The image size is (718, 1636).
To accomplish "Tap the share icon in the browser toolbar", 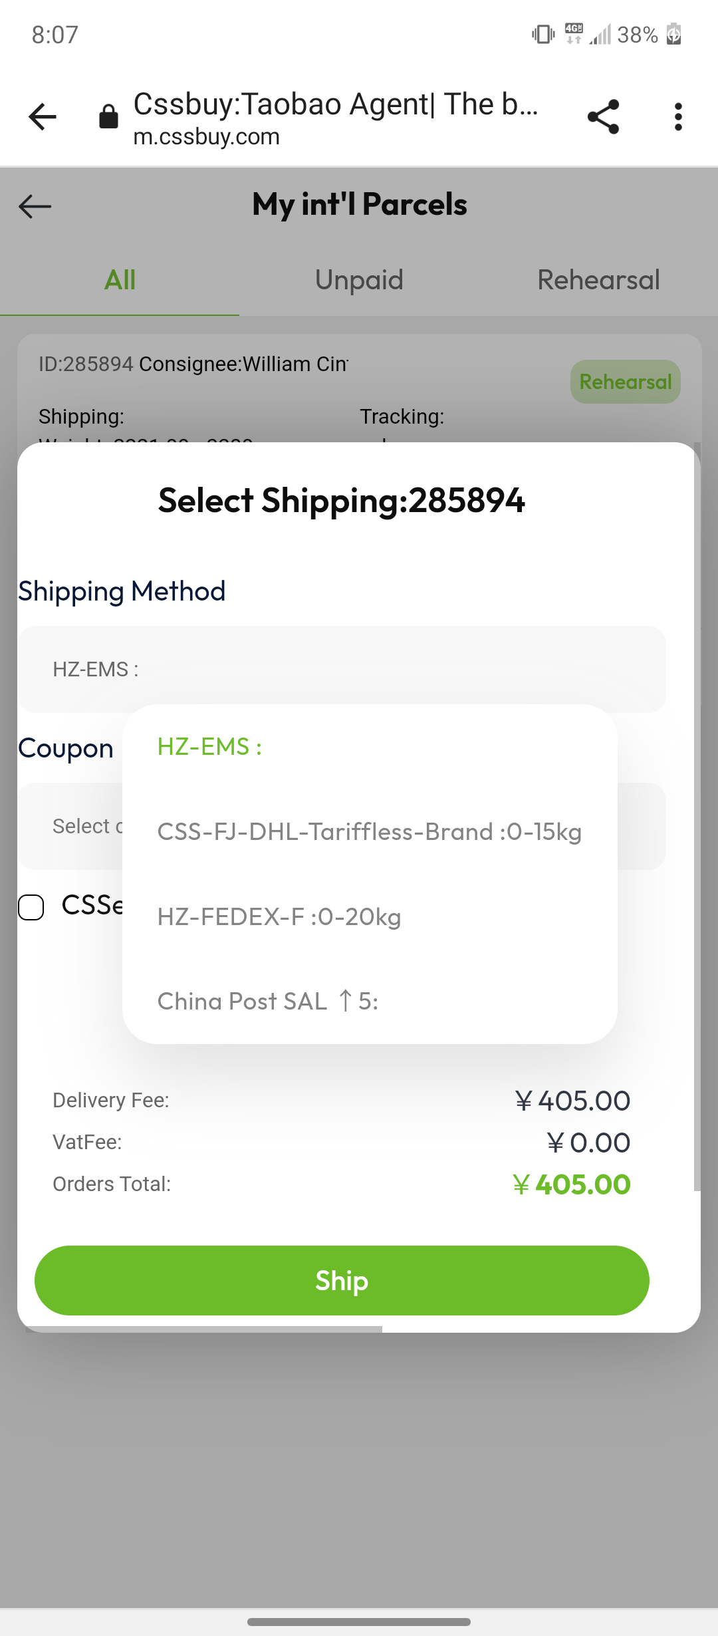I will 602,117.
